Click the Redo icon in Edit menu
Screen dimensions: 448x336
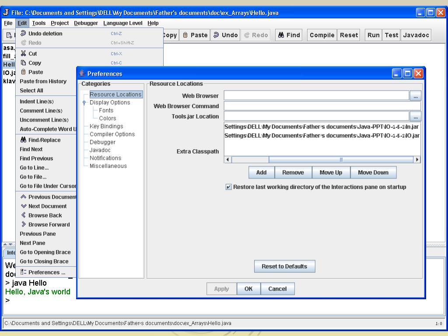(x=24, y=42)
